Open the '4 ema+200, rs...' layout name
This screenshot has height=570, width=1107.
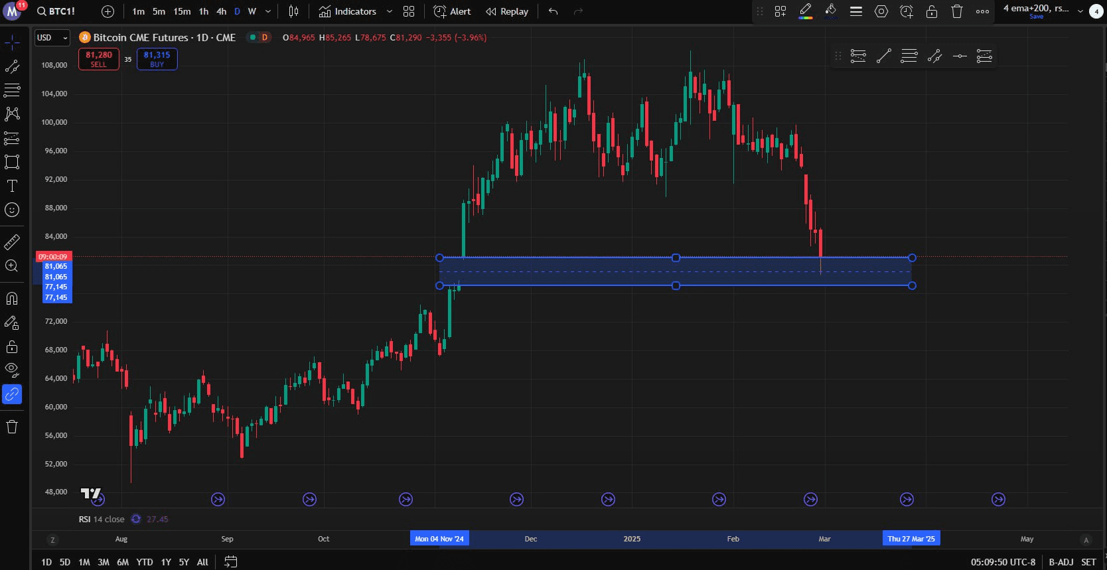[1036, 8]
